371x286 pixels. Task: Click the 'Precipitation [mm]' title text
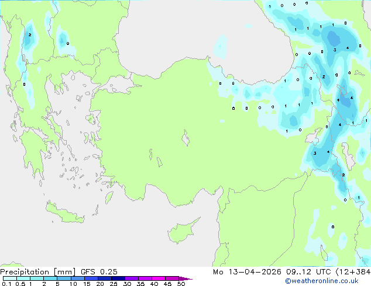pos(38,272)
